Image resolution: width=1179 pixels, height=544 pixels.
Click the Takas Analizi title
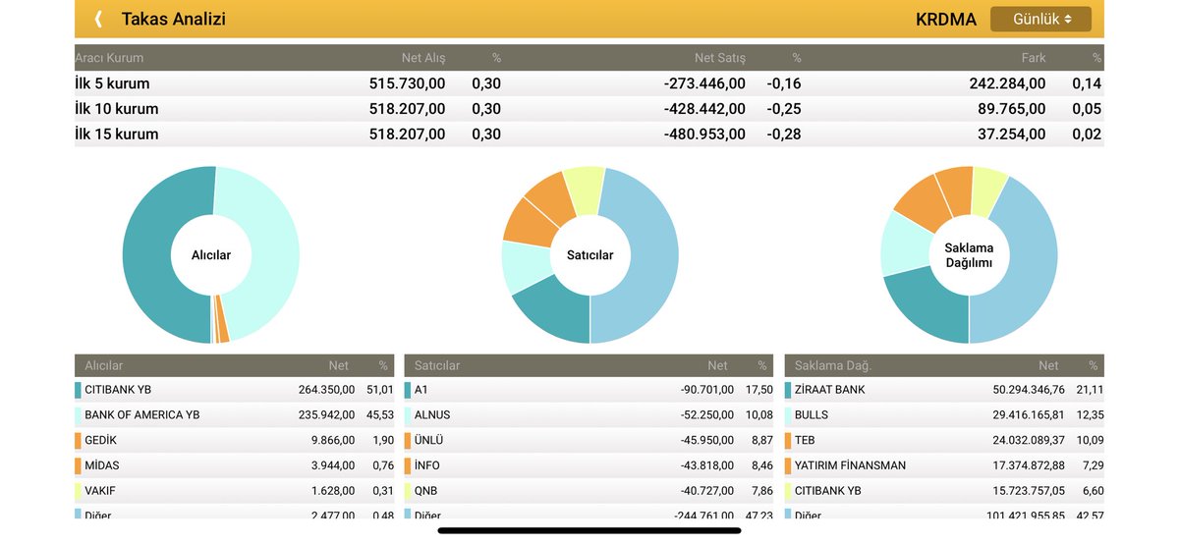pyautogui.click(x=173, y=19)
